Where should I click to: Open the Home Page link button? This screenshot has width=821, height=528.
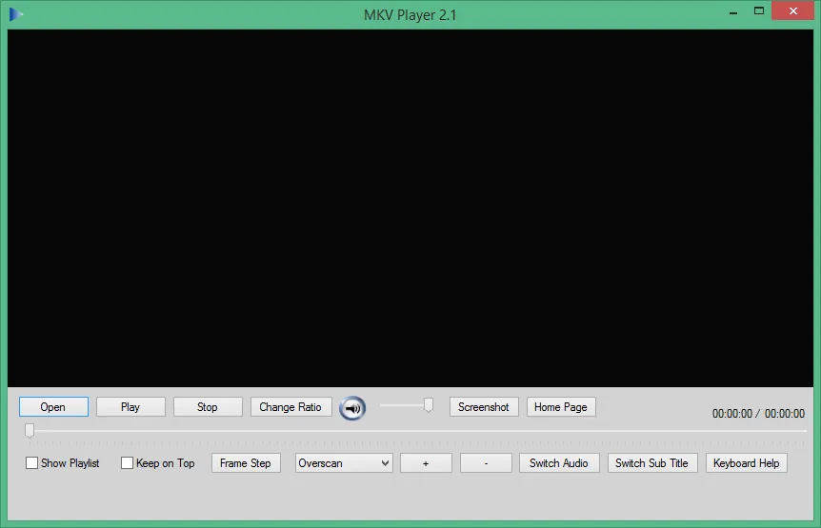pyautogui.click(x=561, y=407)
